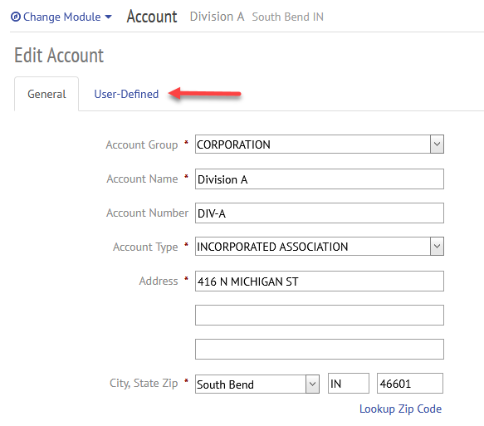This screenshot has height=426, width=484.
Task: Click the State field containing IN
Action: point(349,384)
